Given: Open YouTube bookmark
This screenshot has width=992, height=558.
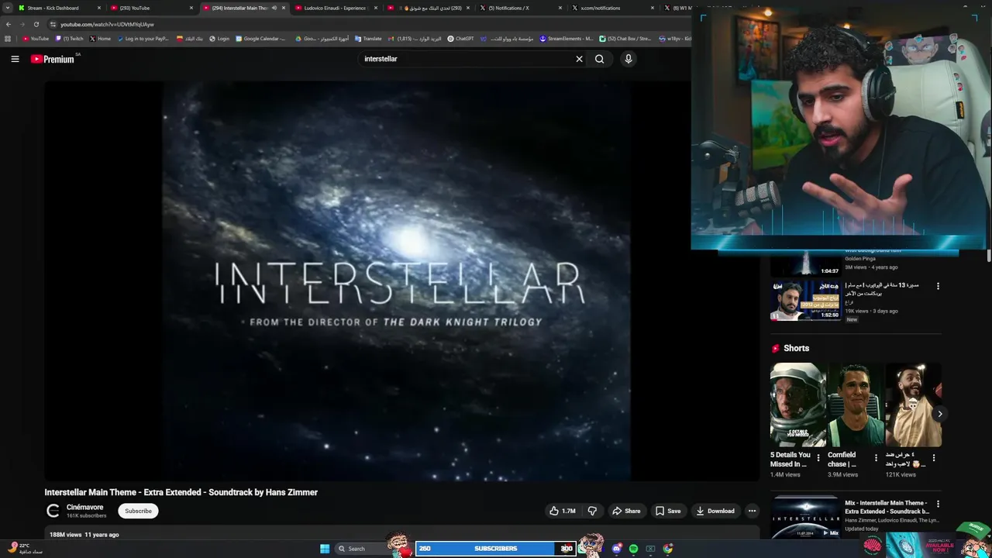Looking at the screenshot, I should 36,38.
